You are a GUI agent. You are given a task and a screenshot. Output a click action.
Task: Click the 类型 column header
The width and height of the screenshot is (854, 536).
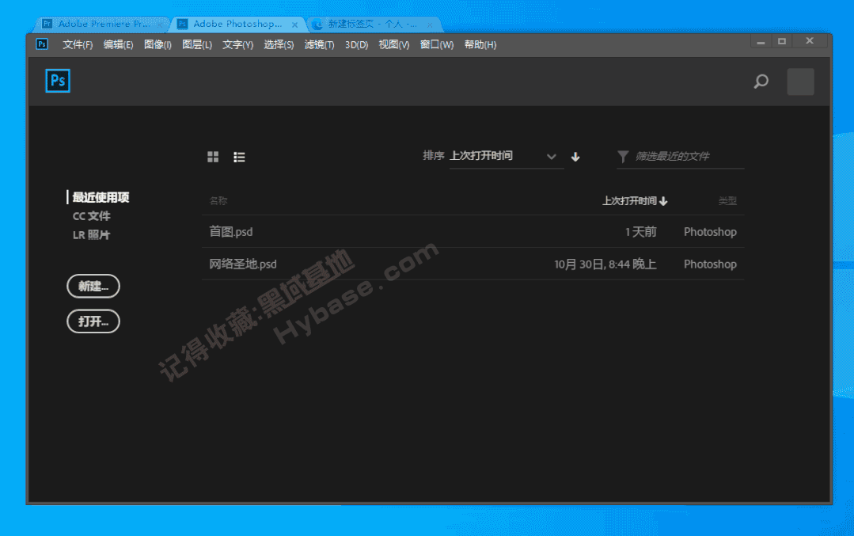(727, 201)
